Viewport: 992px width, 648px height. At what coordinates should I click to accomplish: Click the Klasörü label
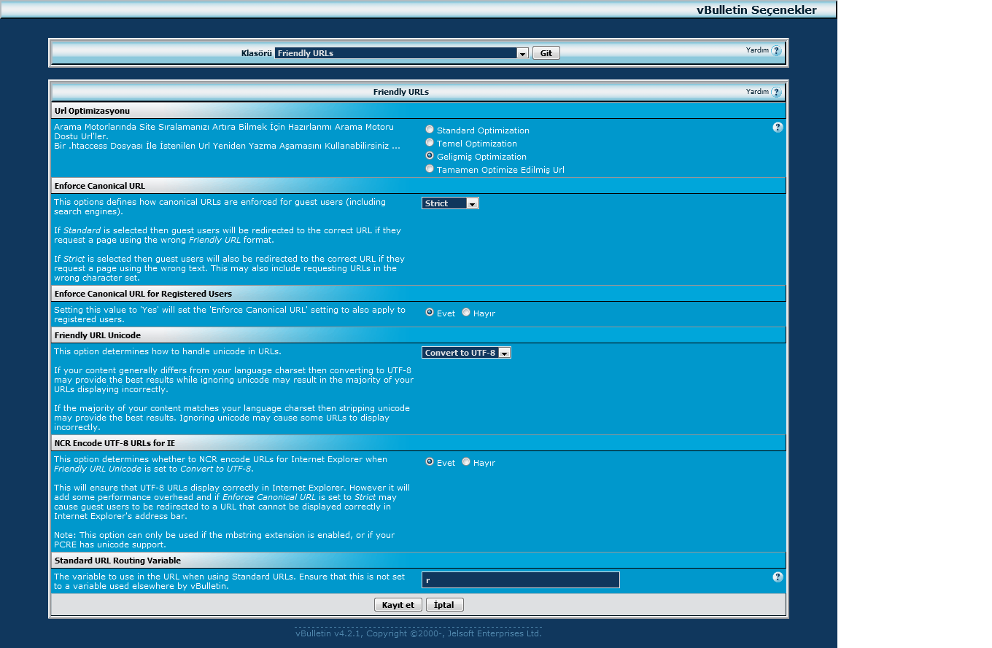[x=257, y=53]
